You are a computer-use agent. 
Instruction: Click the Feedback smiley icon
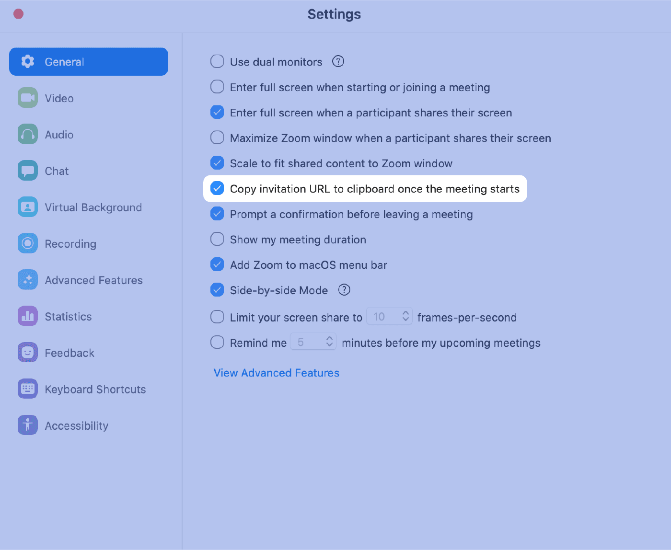point(27,352)
